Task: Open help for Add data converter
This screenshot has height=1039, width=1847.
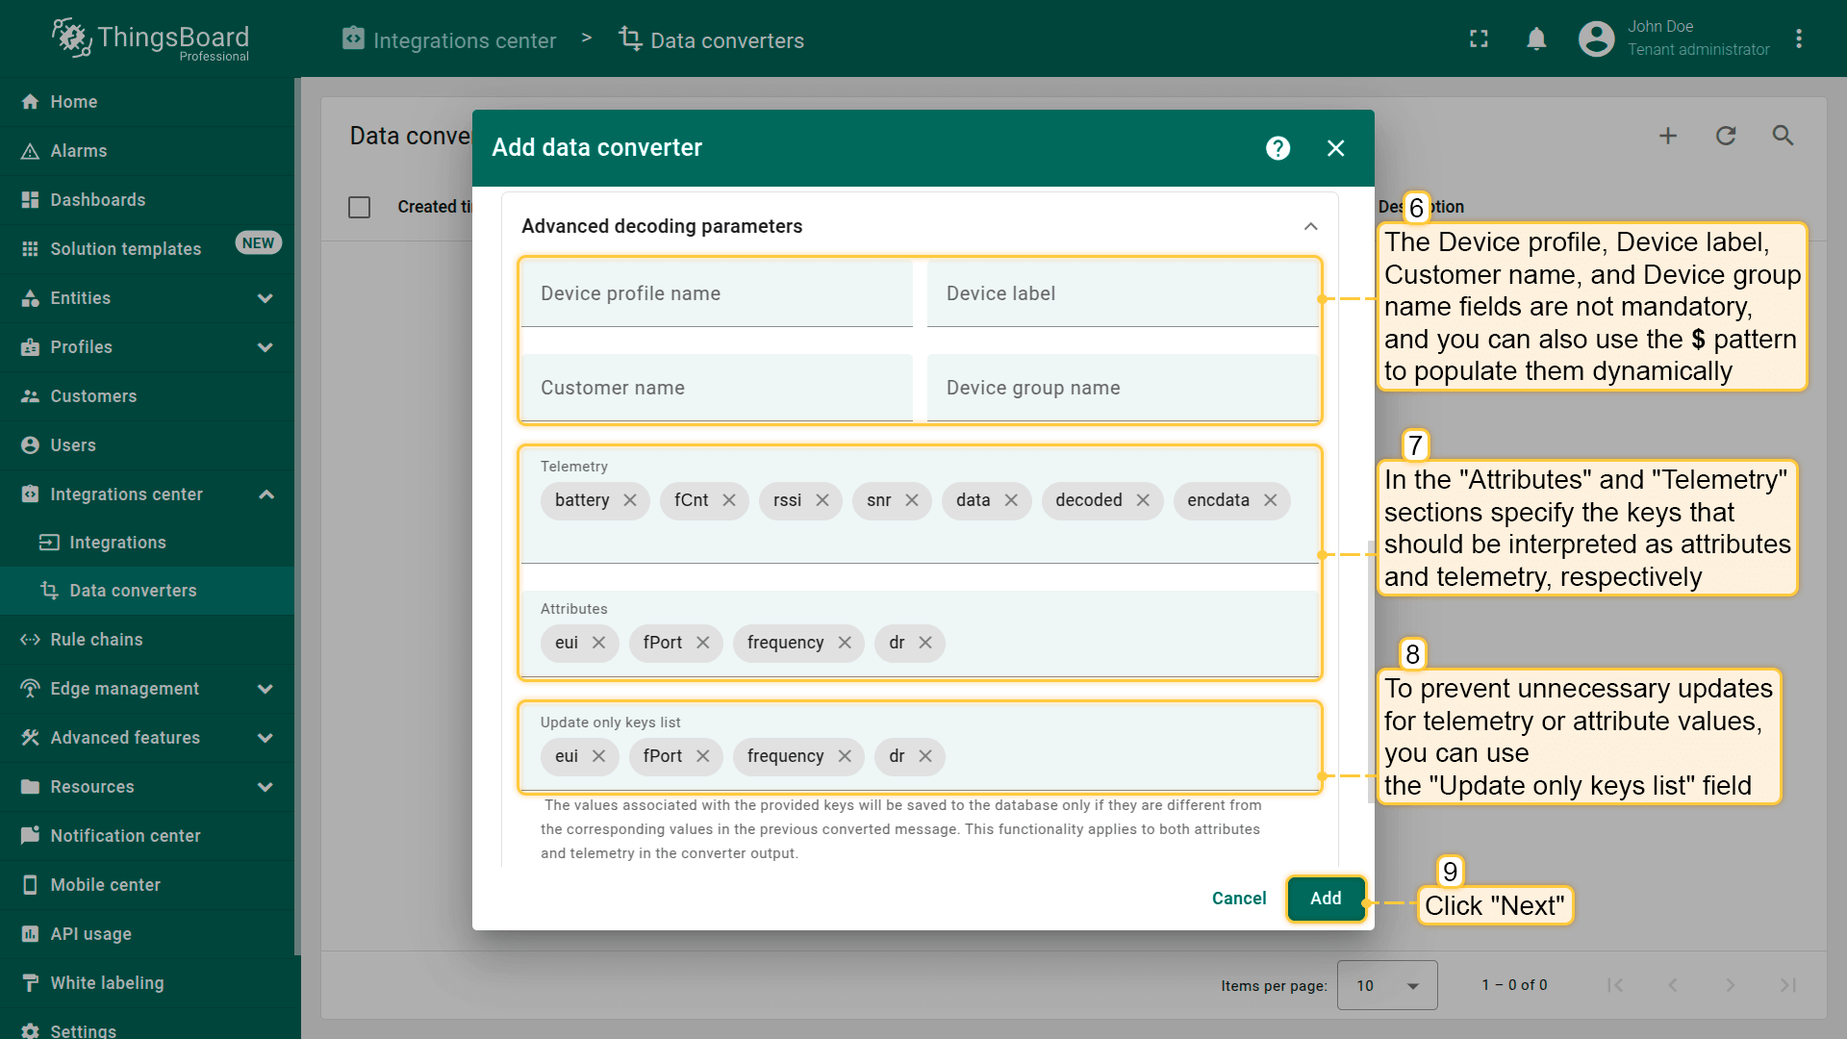Action: 1278,148
